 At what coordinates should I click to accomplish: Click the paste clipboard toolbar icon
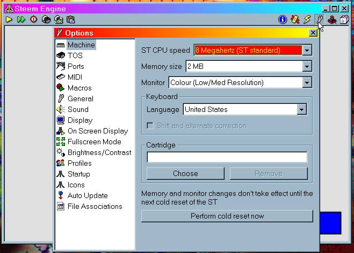pos(71,20)
